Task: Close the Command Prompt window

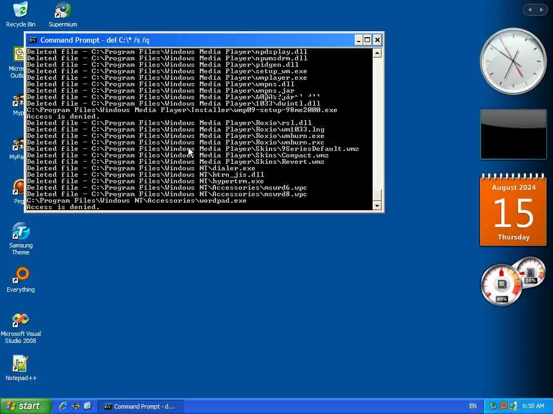Action: click(377, 40)
